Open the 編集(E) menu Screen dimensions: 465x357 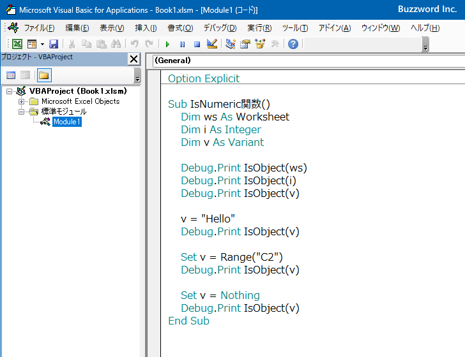(77, 28)
